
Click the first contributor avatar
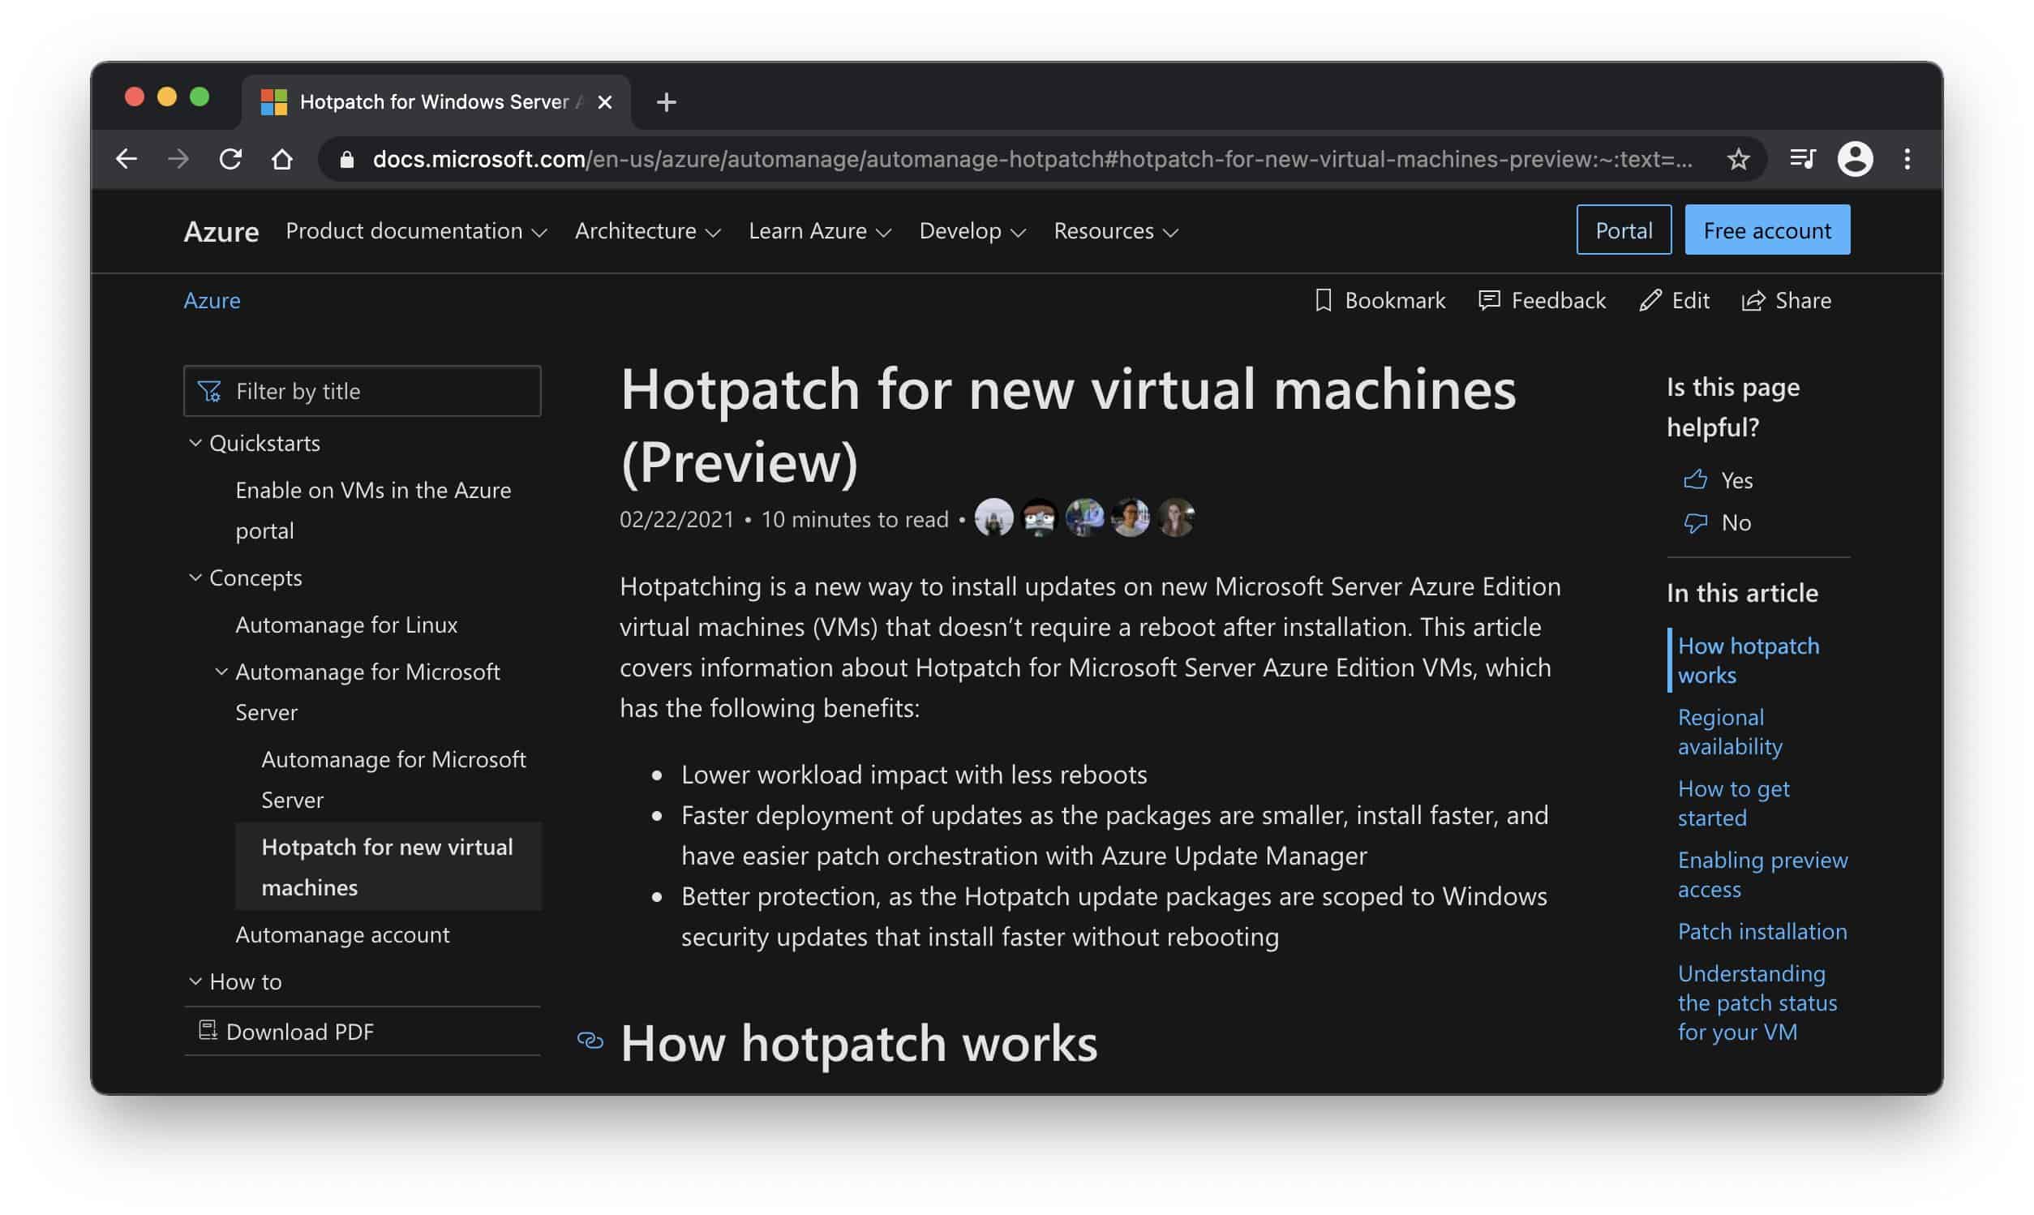point(993,517)
